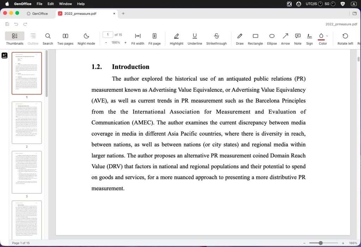361x247 pixels.
Task: Select the Underline tool
Action: (195, 39)
